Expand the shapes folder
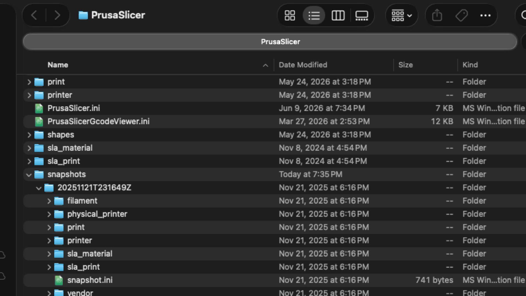 [29, 135]
